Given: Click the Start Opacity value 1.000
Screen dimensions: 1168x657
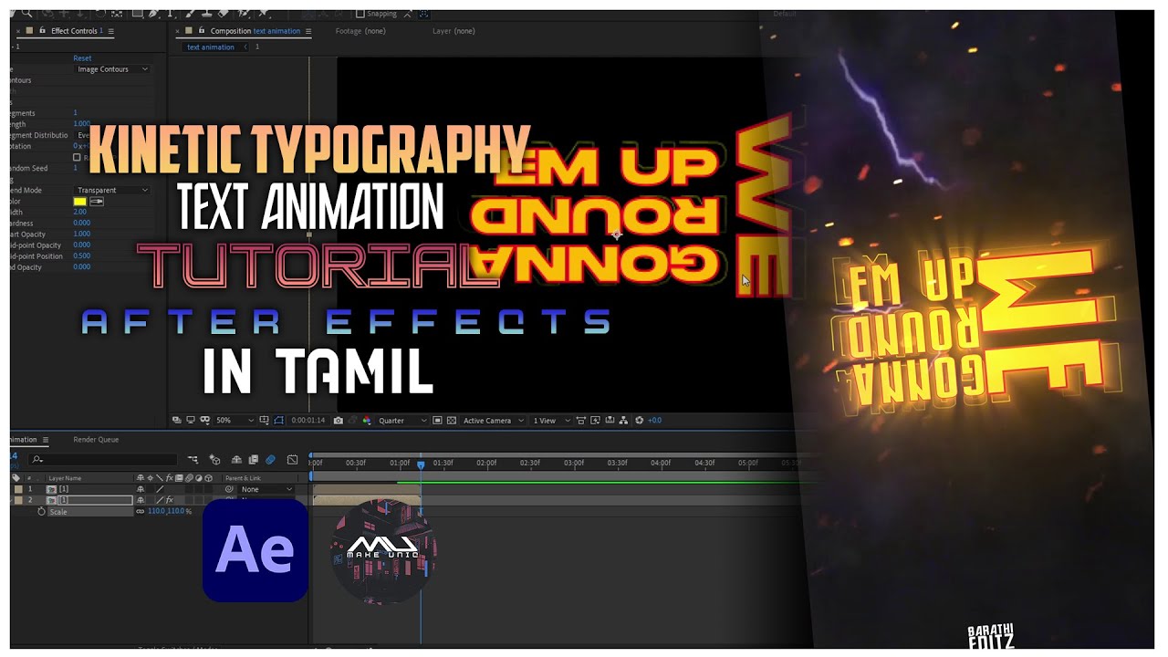Looking at the screenshot, I should [81, 234].
